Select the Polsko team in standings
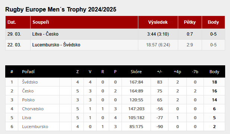 click(x=28, y=100)
